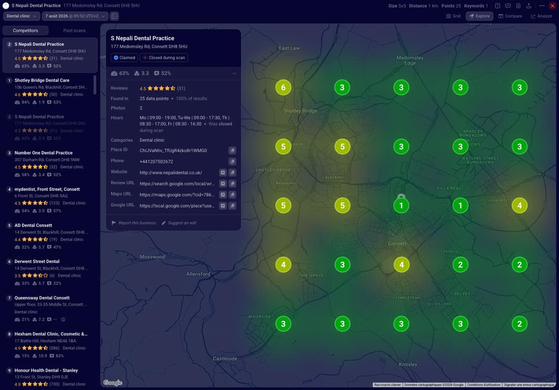Click the map grid point ranked 6
The height and width of the screenshot is (390, 559).
(x=284, y=87)
